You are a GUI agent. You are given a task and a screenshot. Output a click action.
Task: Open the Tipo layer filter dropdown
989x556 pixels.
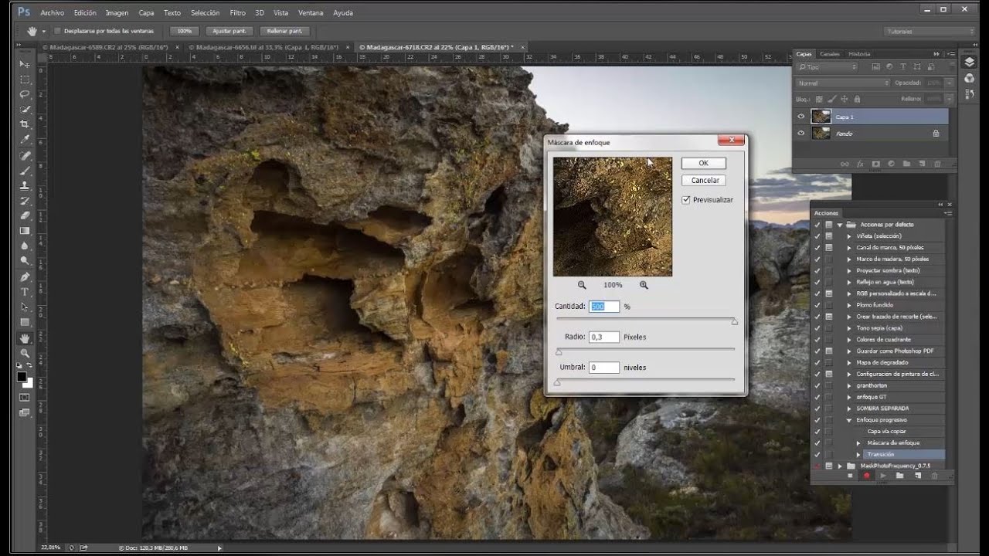click(828, 67)
